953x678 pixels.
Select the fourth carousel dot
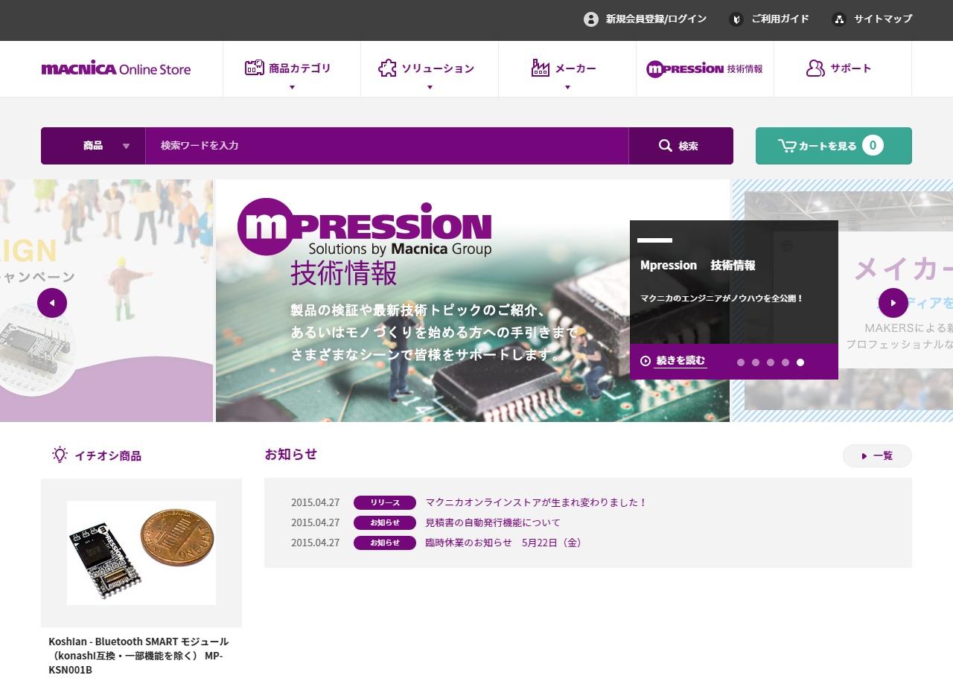pyautogui.click(x=785, y=362)
